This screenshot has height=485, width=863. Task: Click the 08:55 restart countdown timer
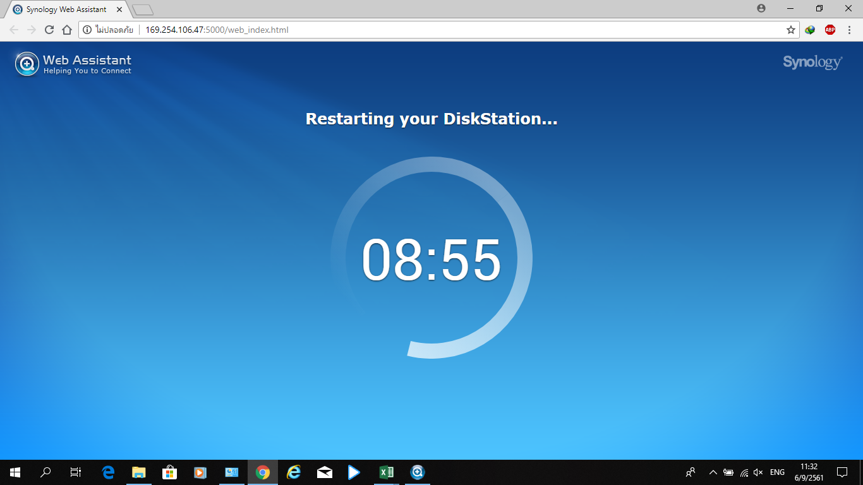pyautogui.click(x=431, y=260)
